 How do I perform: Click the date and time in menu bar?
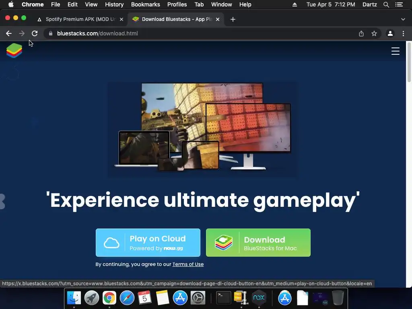coord(331,4)
